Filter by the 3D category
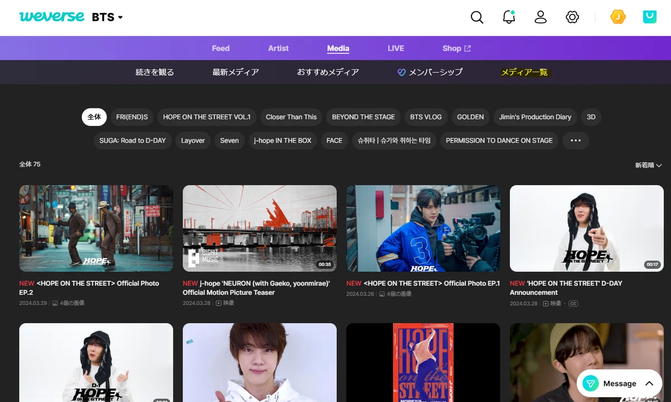Screen dimensions: 671x402 [x=591, y=117]
